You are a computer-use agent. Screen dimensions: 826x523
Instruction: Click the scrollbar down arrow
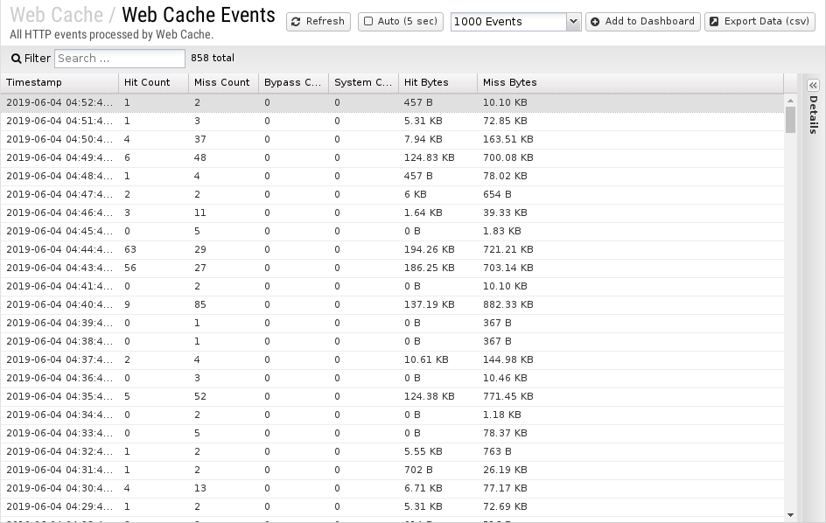(790, 515)
